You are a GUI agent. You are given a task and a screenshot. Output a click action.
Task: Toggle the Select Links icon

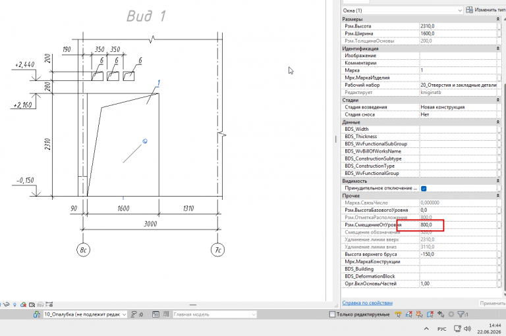[x=398, y=314]
